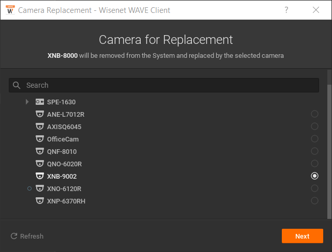Click the ANE-L7012R camera icon

point(40,114)
